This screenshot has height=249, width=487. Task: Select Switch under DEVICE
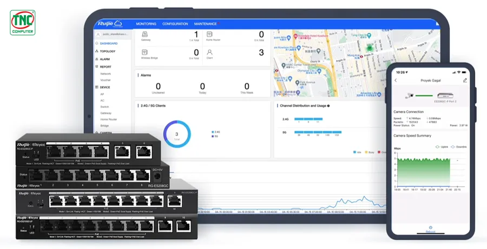(104, 106)
